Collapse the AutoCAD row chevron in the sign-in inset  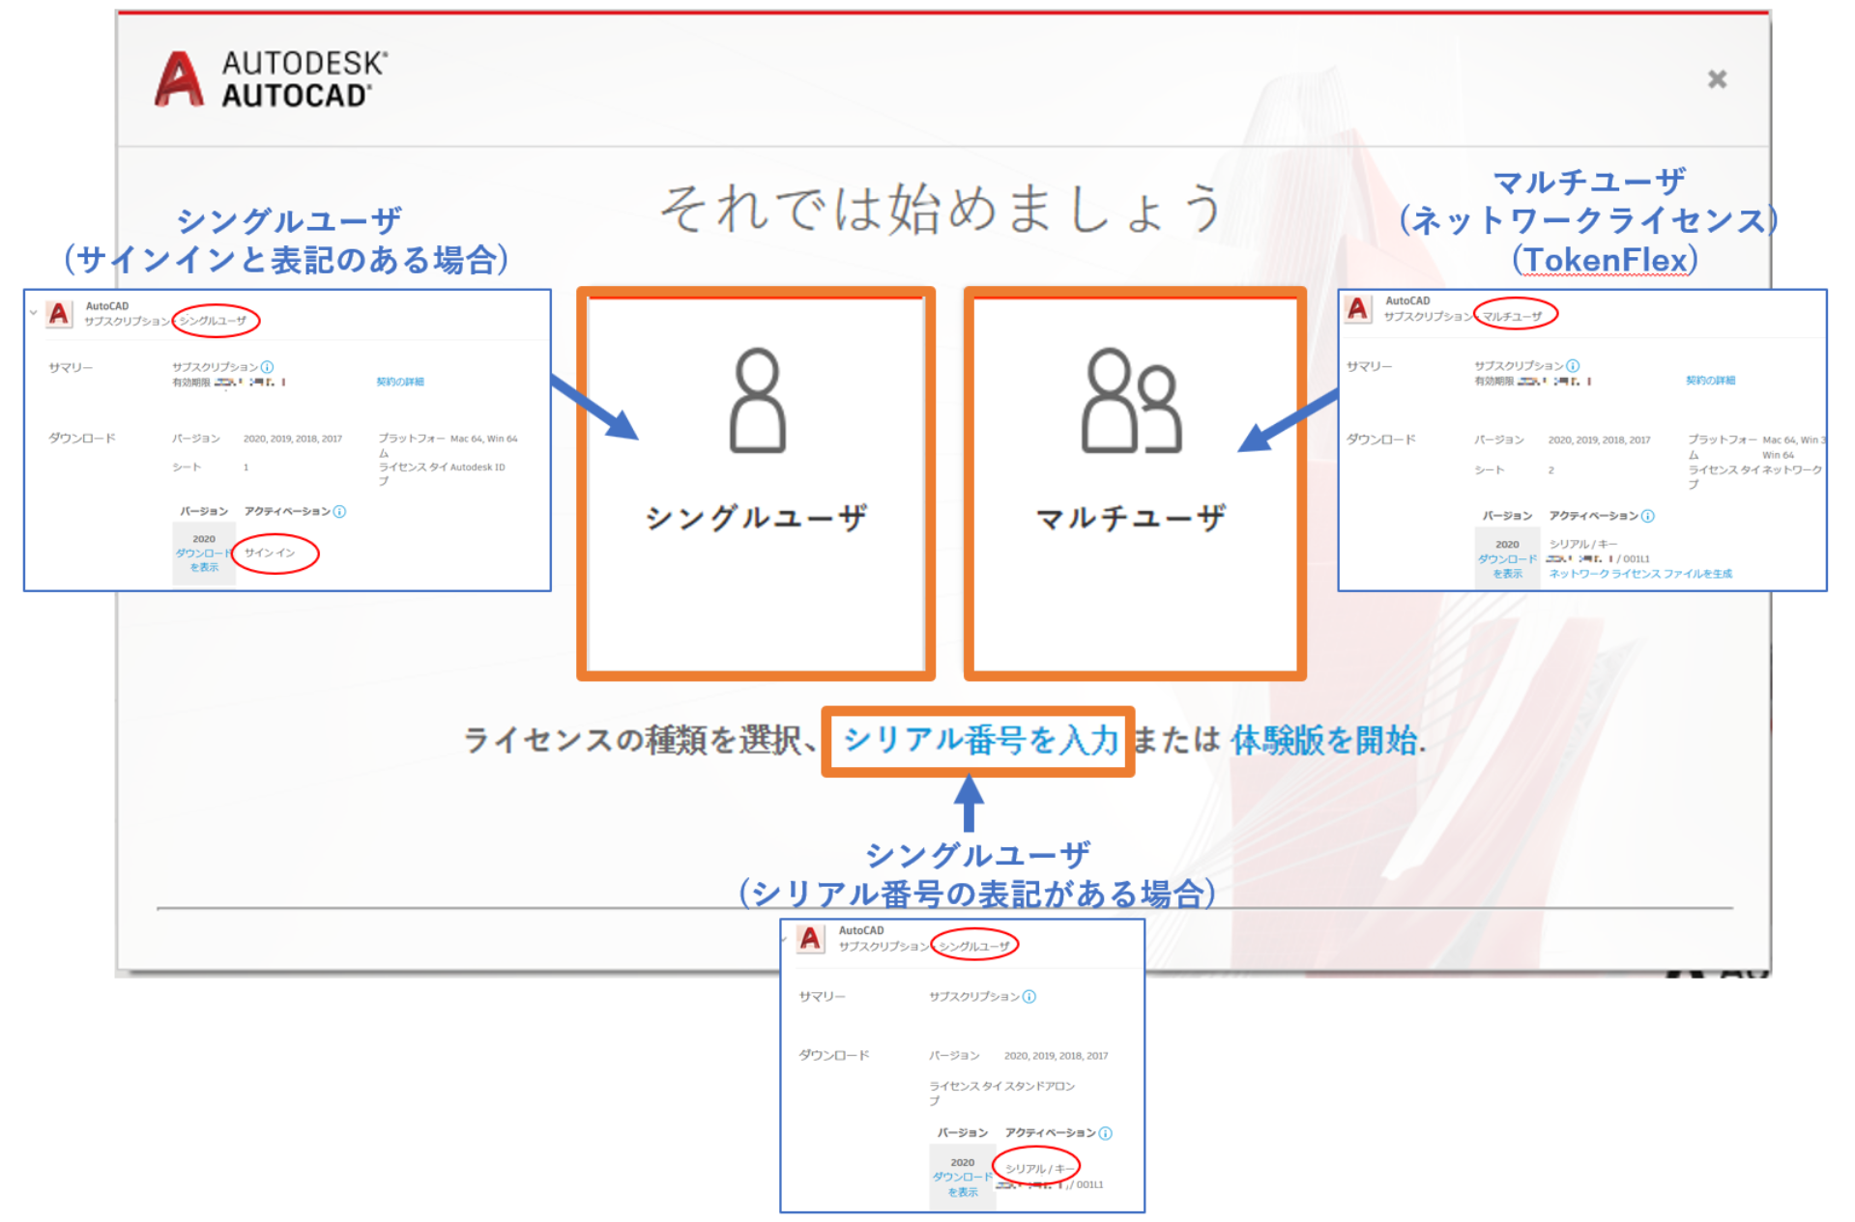tap(33, 313)
